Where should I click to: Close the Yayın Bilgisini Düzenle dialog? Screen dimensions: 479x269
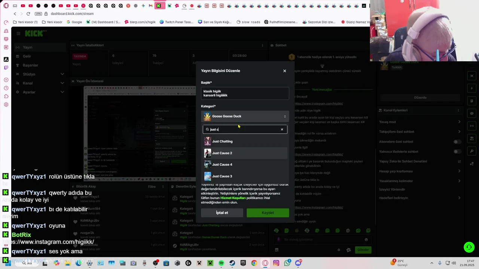[284, 71]
